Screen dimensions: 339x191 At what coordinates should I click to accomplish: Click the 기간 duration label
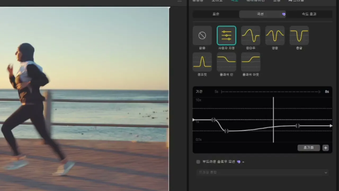(199, 92)
